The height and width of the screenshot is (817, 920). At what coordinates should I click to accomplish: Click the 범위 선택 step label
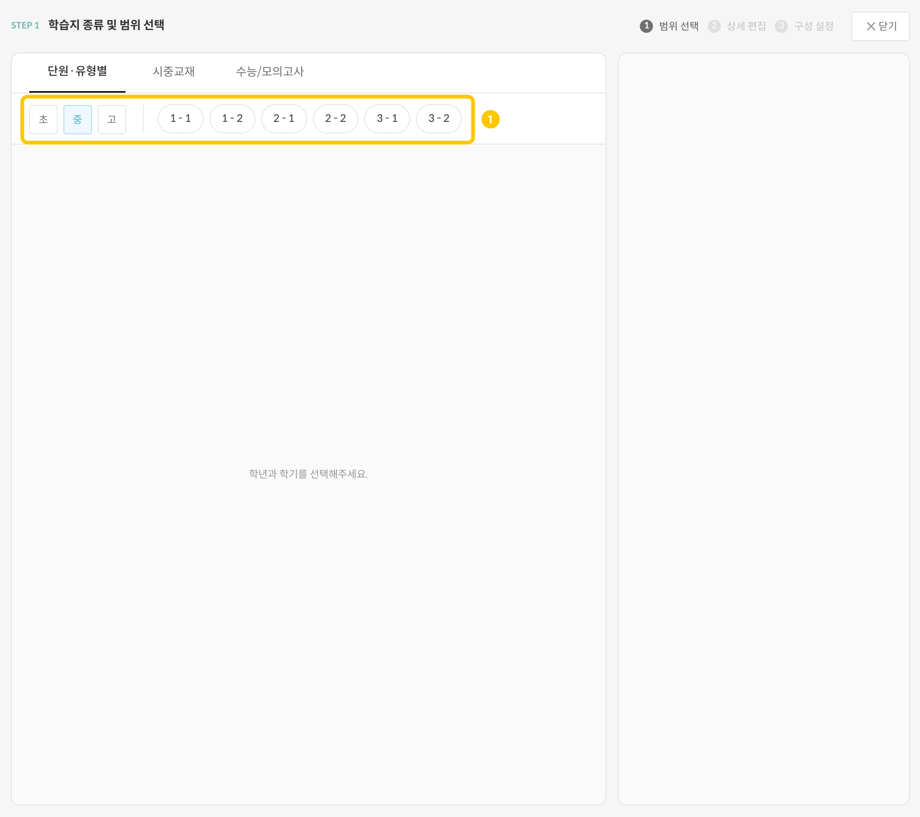[x=679, y=26]
